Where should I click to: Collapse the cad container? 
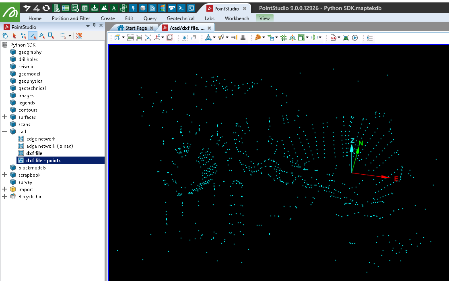(4, 132)
